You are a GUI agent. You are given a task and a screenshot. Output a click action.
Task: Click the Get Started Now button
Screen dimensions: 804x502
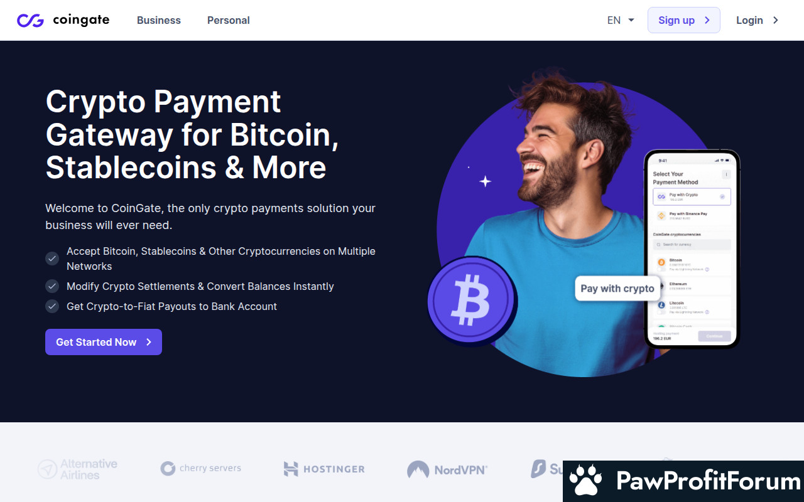(x=104, y=342)
